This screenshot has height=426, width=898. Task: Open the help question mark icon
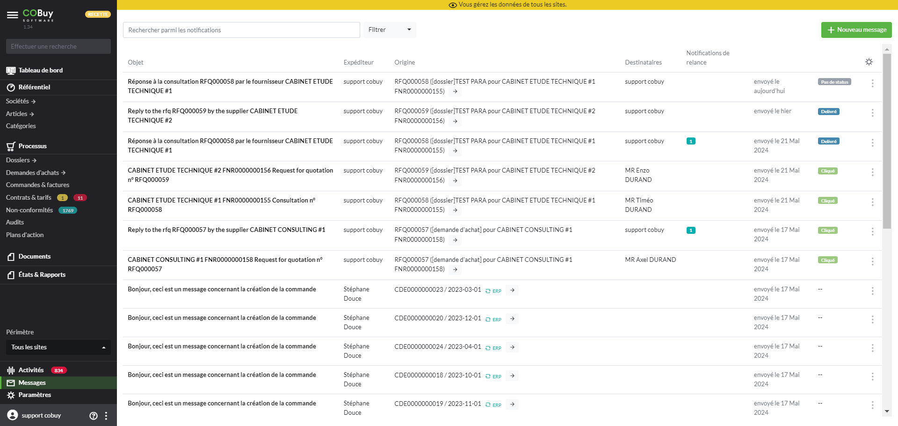click(94, 416)
